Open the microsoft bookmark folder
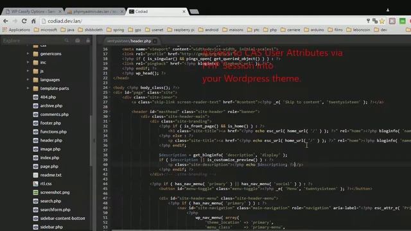411x231 pixels. [46, 30]
